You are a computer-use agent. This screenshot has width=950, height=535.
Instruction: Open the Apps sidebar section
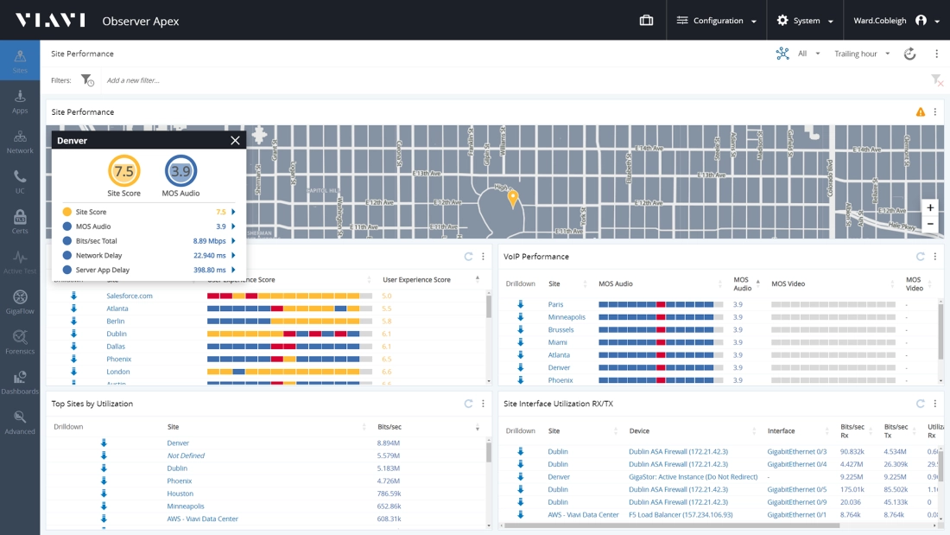[x=20, y=101]
